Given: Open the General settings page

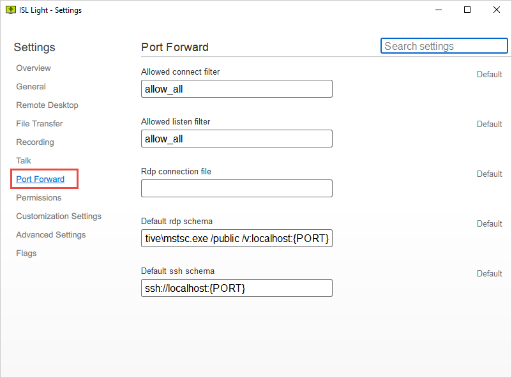Looking at the screenshot, I should tap(31, 86).
